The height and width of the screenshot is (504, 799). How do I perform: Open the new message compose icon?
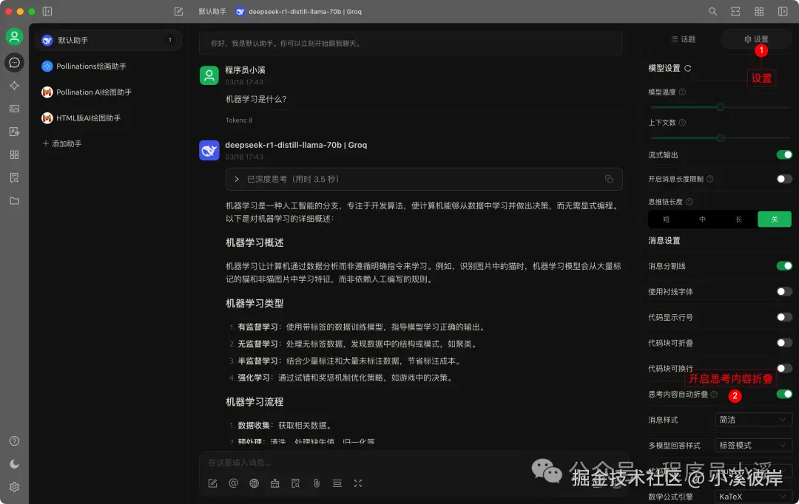(x=212, y=483)
